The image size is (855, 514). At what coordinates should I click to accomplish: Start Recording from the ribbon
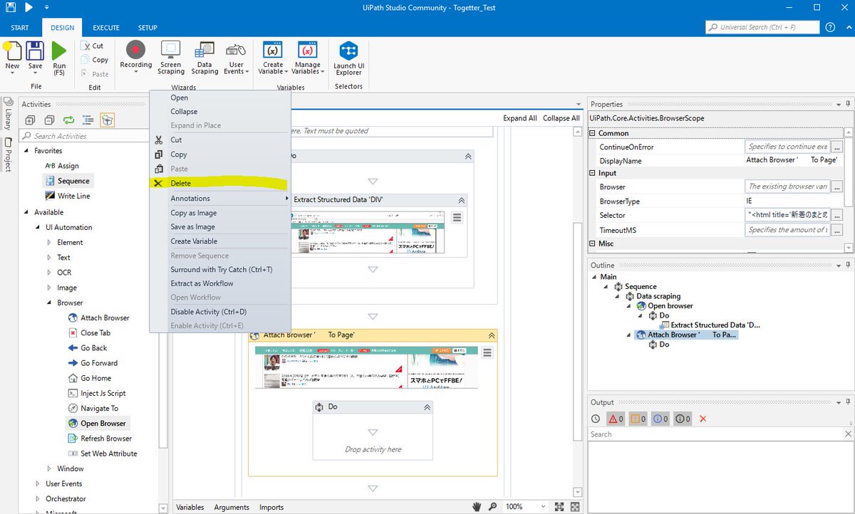coord(135,57)
